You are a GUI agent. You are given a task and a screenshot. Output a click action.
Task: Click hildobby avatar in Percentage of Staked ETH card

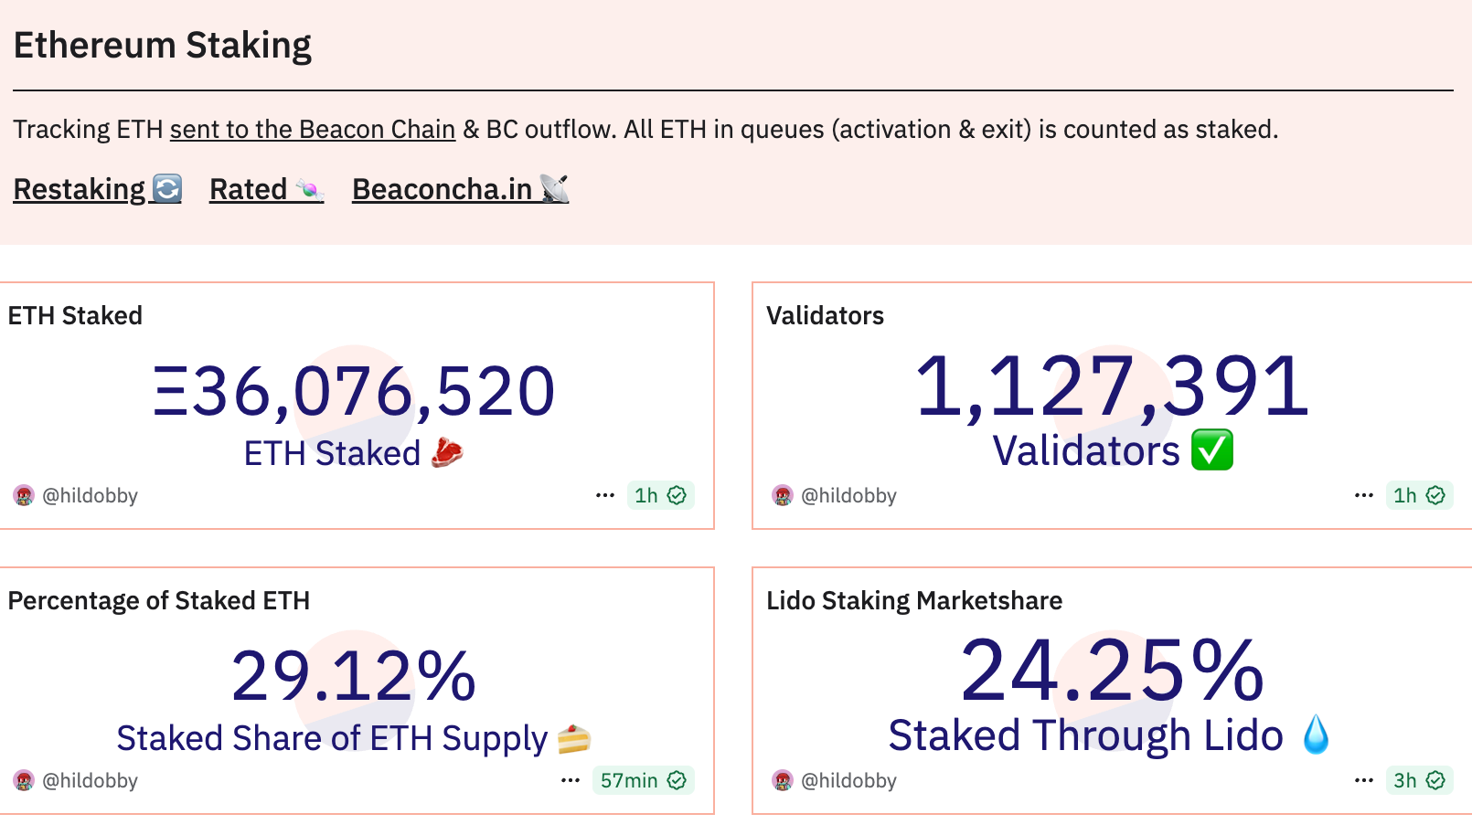pyautogui.click(x=24, y=781)
